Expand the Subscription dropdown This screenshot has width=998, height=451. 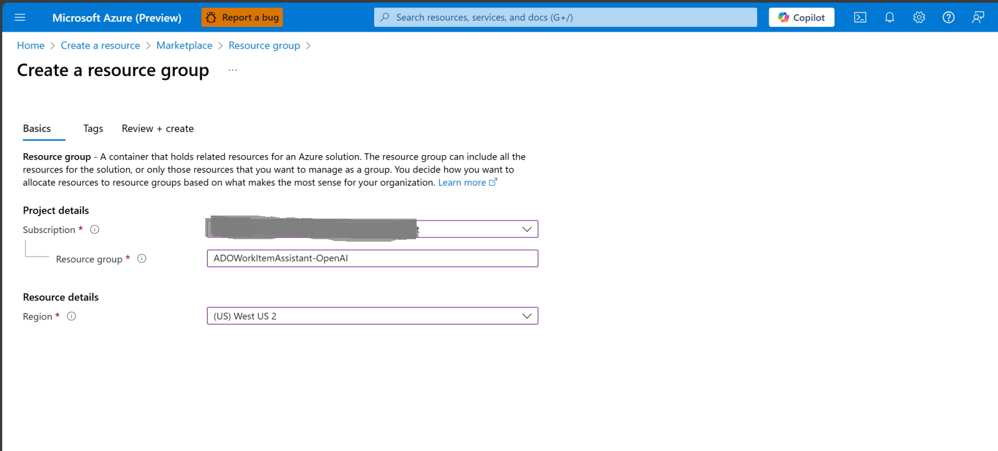pyautogui.click(x=526, y=229)
